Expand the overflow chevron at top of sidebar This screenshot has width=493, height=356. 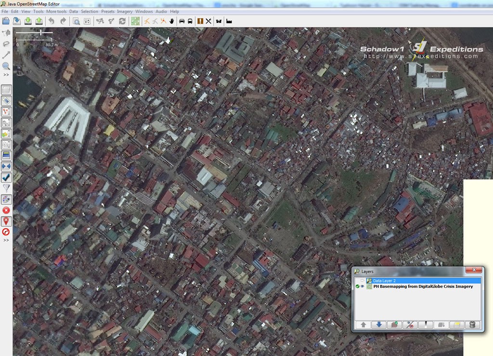coord(6,75)
